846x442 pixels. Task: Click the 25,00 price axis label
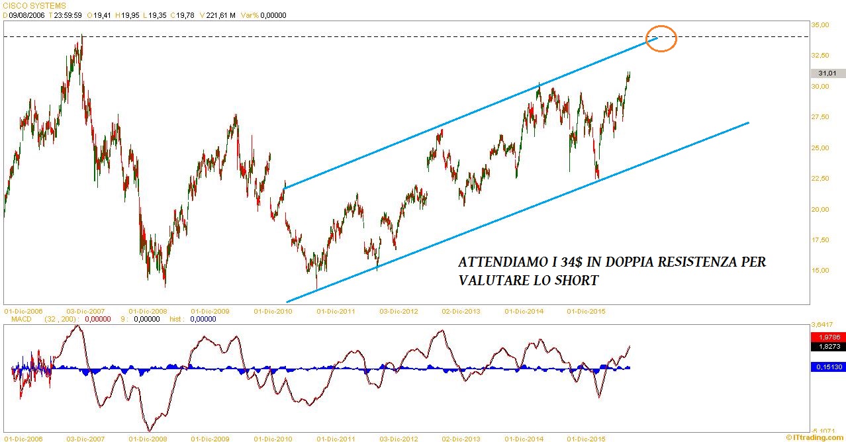tap(820, 148)
